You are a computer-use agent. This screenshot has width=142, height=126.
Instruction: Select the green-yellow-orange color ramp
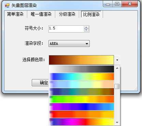82,99
